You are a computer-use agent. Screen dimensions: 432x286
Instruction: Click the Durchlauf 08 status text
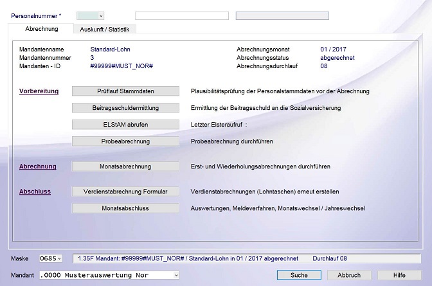[x=330, y=258]
